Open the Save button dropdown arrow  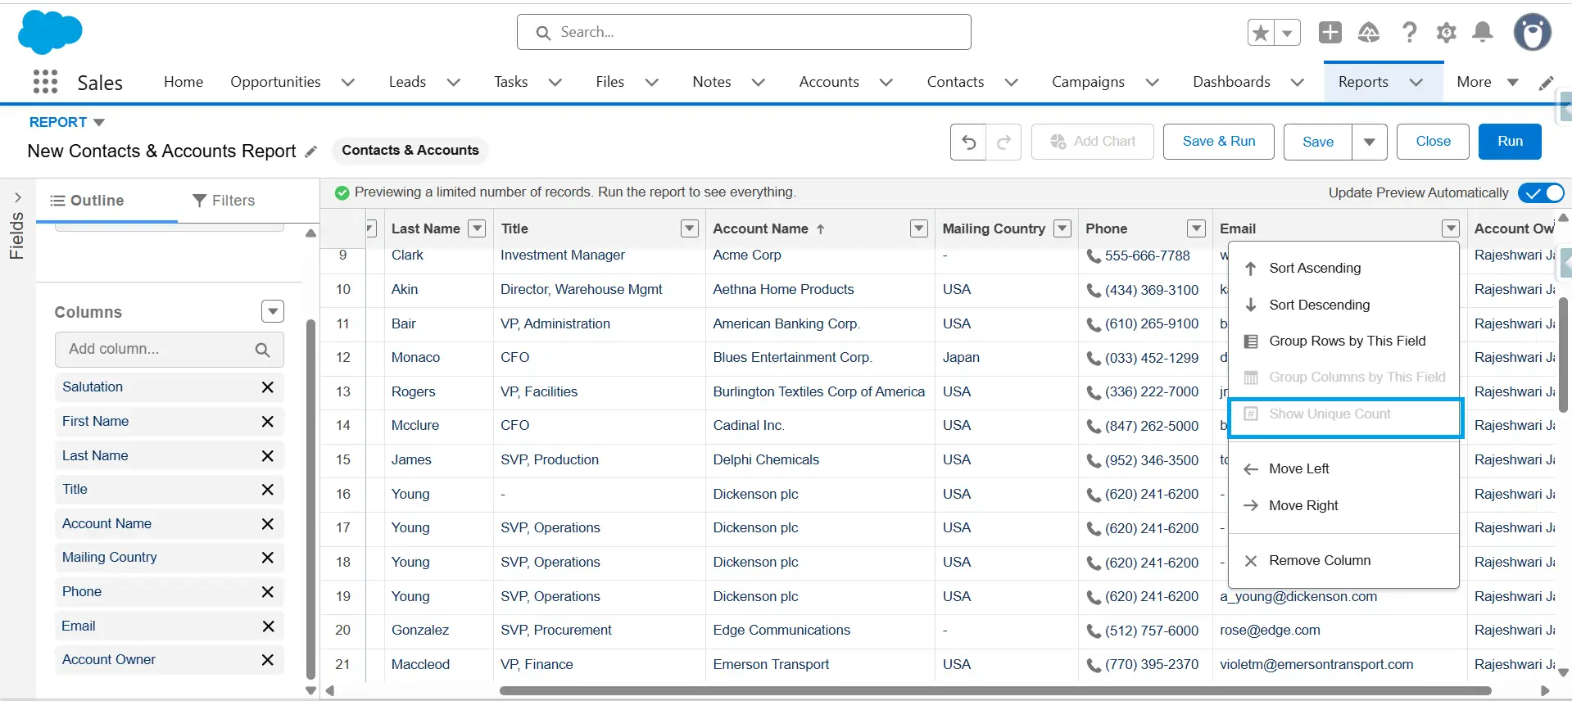(1369, 142)
